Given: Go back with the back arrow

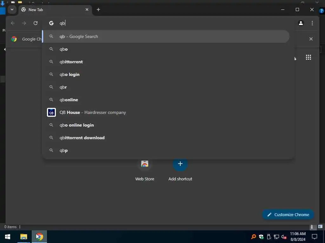Looking at the screenshot, I should click(13, 23).
